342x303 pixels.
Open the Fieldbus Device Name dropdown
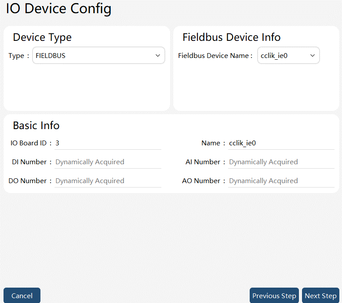288,55
